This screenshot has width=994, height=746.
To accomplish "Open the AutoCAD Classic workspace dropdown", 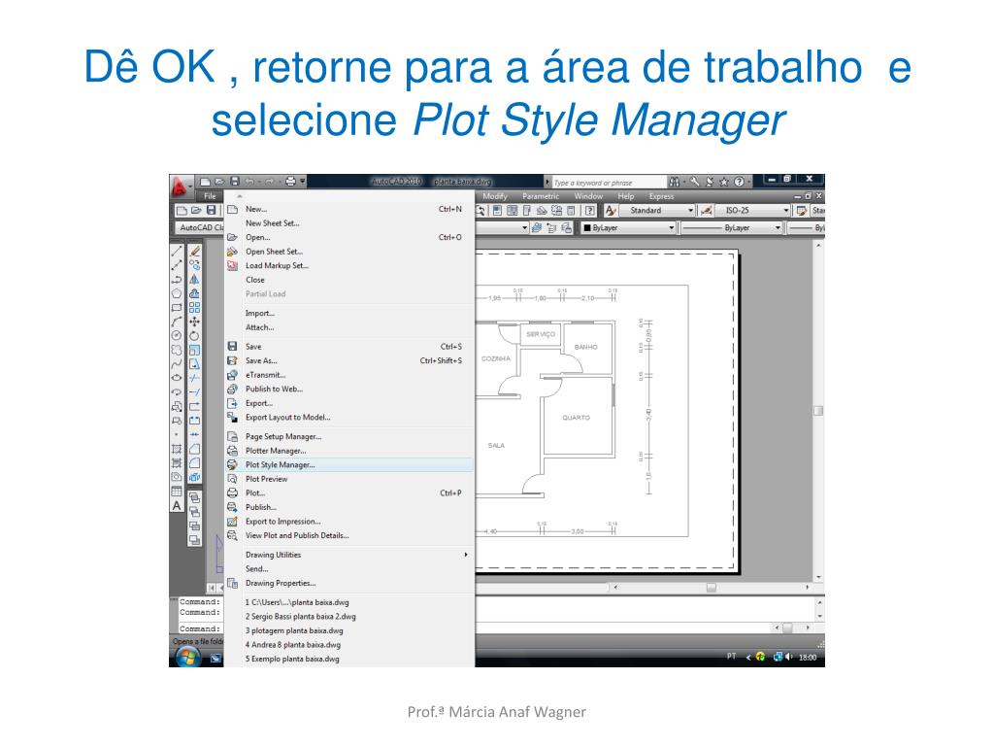I will tap(199, 227).
